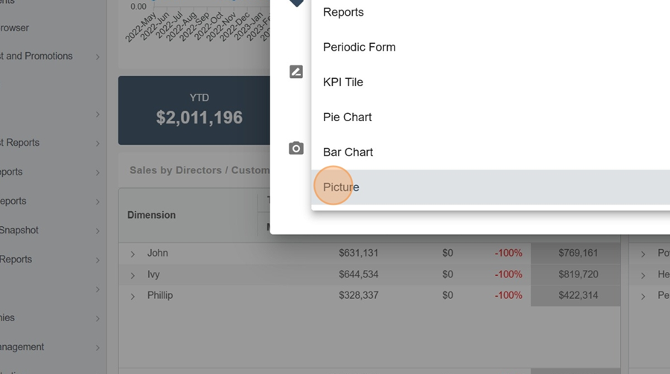The image size is (670, 374).
Task: Expand the Snapshot sidebar chevron
Action: (98, 231)
